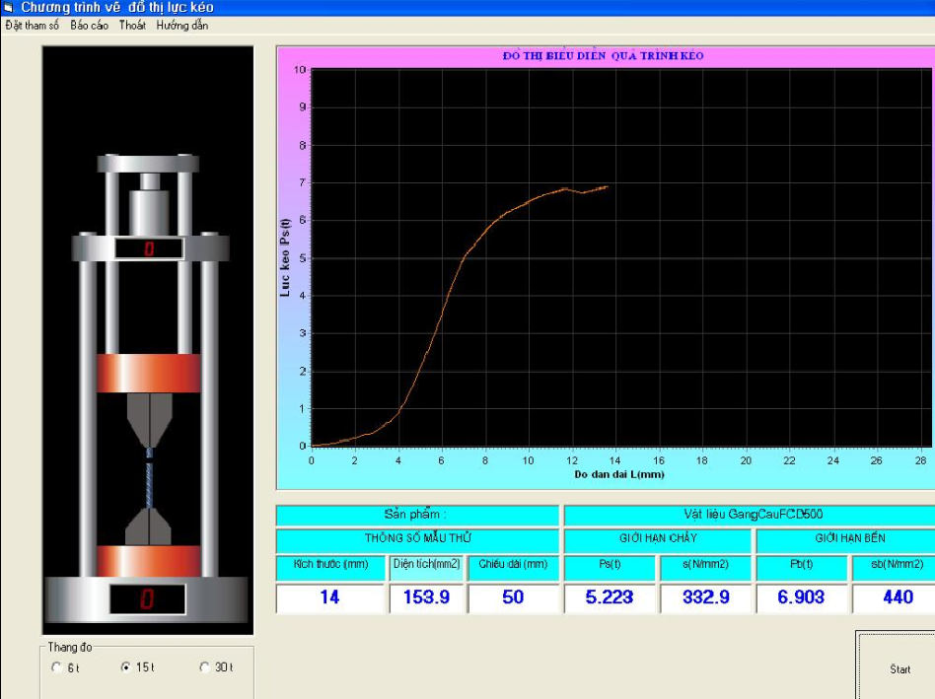Click the Ps(t) value 5.223
This screenshot has width=935, height=699.
pyautogui.click(x=610, y=597)
